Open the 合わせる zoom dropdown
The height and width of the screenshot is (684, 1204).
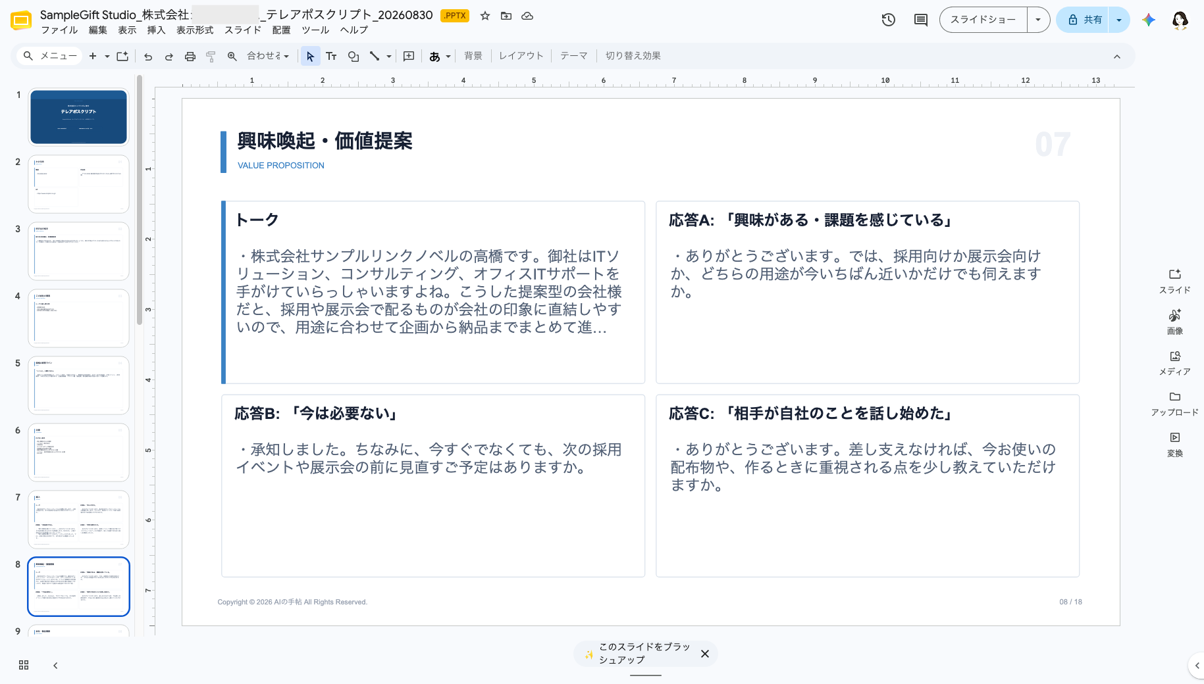(268, 57)
